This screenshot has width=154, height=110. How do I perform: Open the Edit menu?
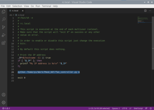pyautogui.click(x=8, y=6)
